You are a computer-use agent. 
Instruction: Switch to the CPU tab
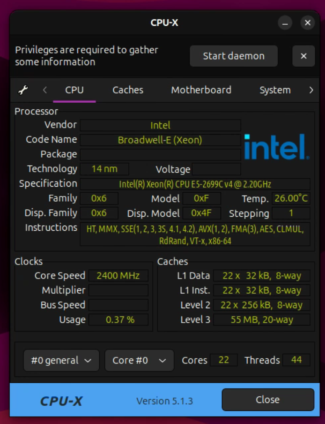[74, 90]
